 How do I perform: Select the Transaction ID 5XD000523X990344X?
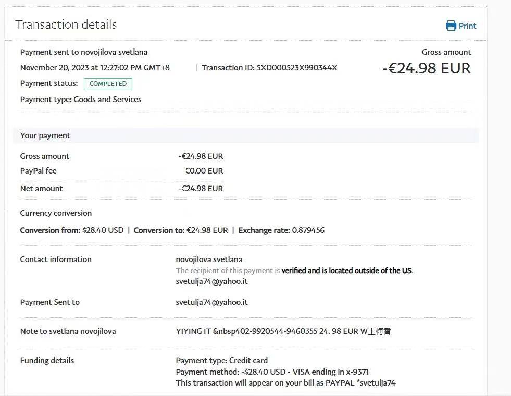point(297,68)
